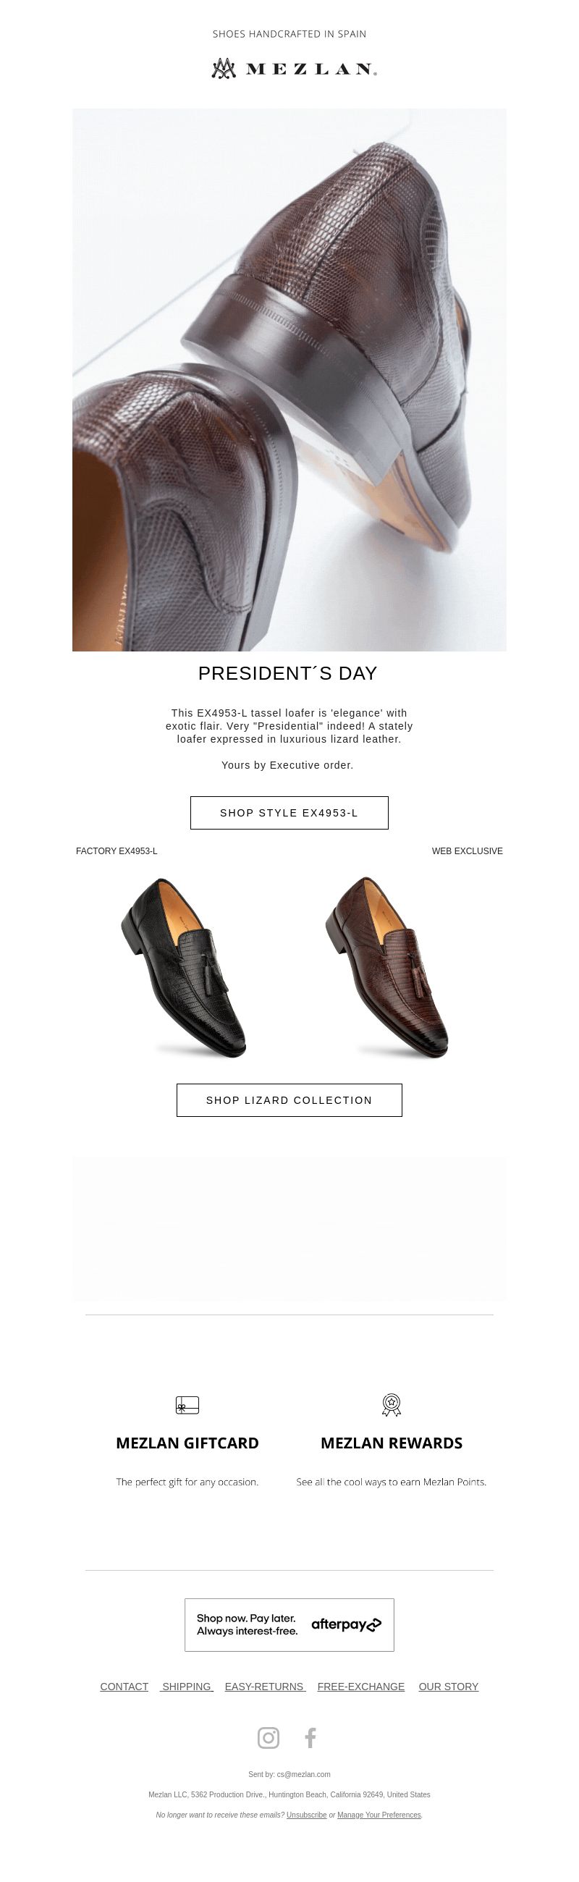Open the Instagram icon link
Image resolution: width=579 pixels, height=1882 pixels.
[x=268, y=1737]
